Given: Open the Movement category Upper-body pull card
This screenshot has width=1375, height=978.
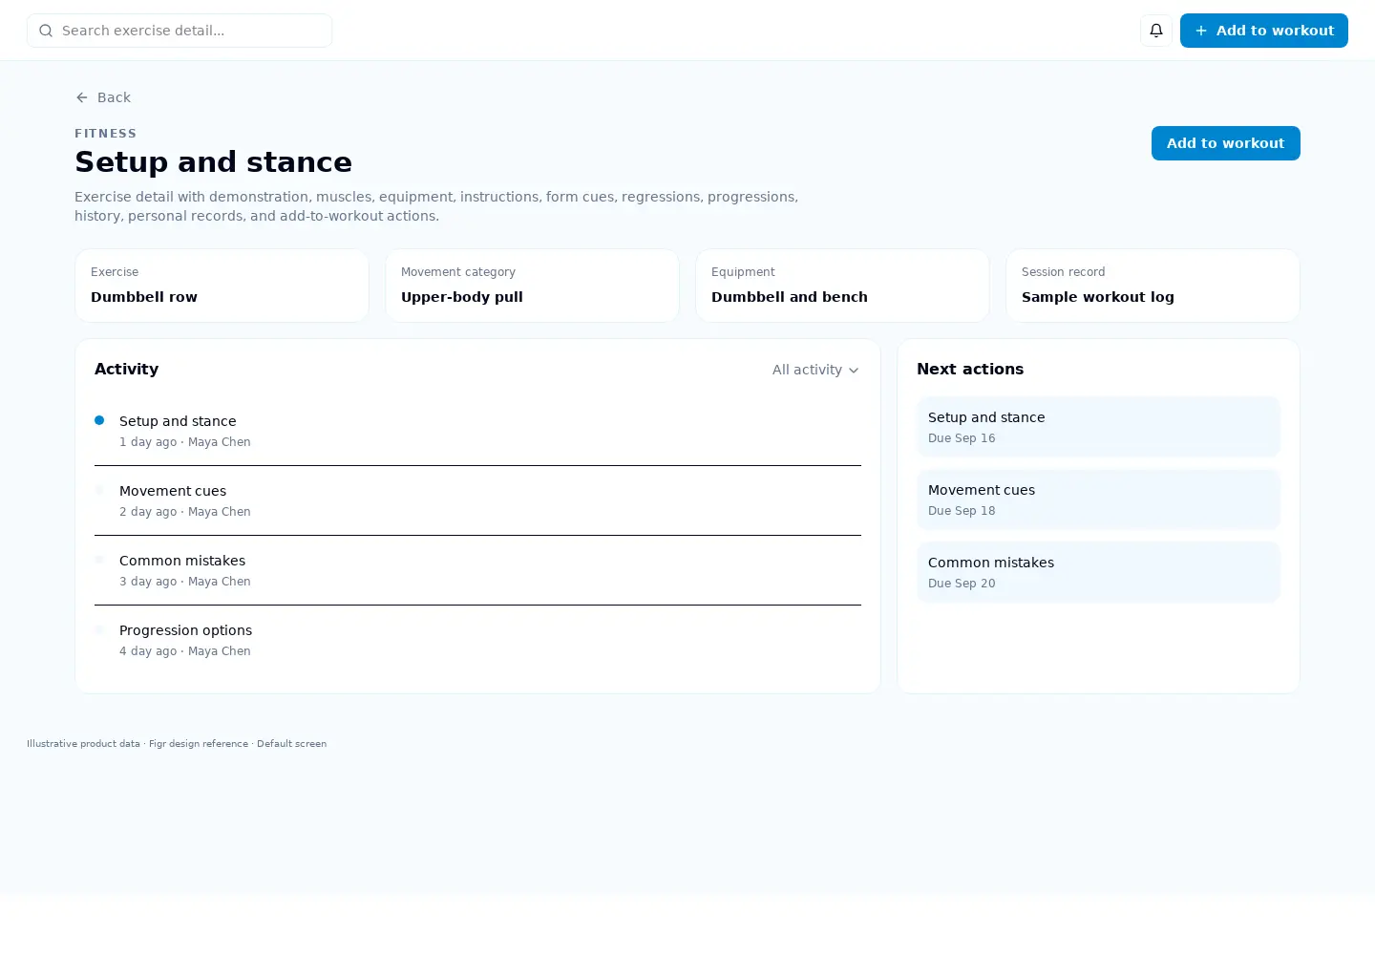Looking at the screenshot, I should 532,286.
